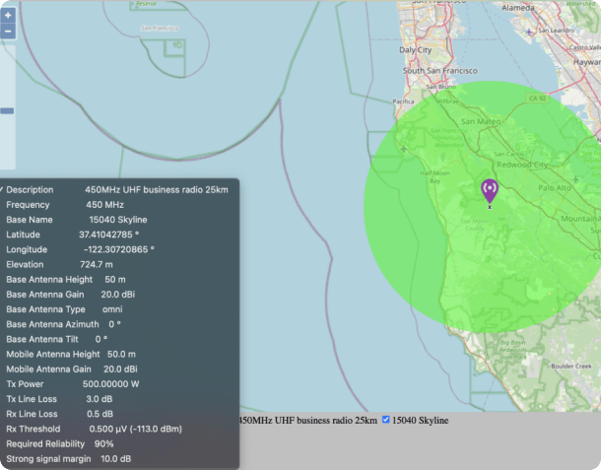Uncheck the 15040 Skyline checkbox

(x=386, y=420)
